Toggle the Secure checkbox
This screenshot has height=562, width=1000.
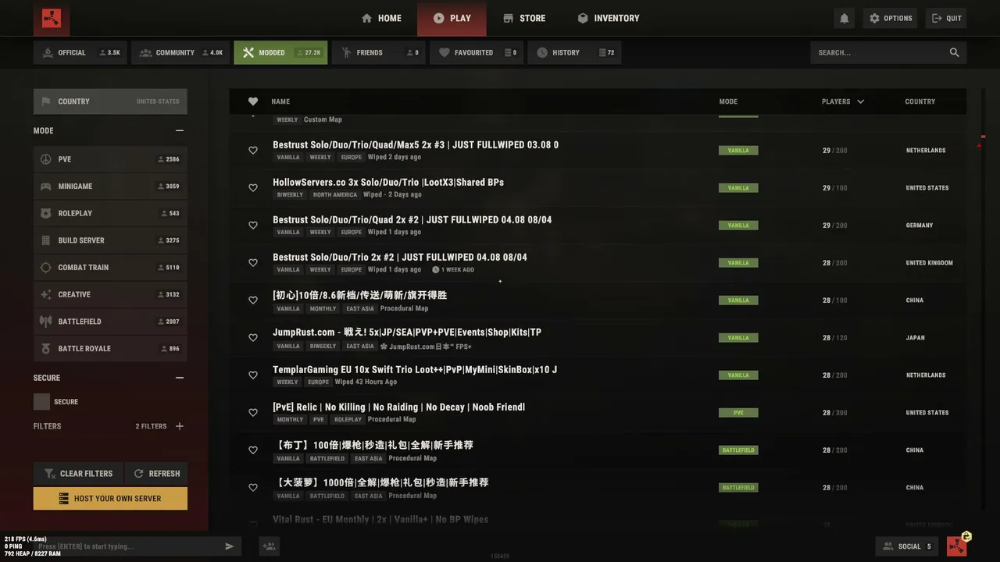[x=41, y=402]
